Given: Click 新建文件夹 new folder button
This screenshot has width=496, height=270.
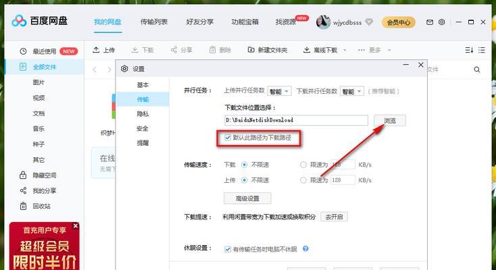Looking at the screenshot, I should 268,50.
